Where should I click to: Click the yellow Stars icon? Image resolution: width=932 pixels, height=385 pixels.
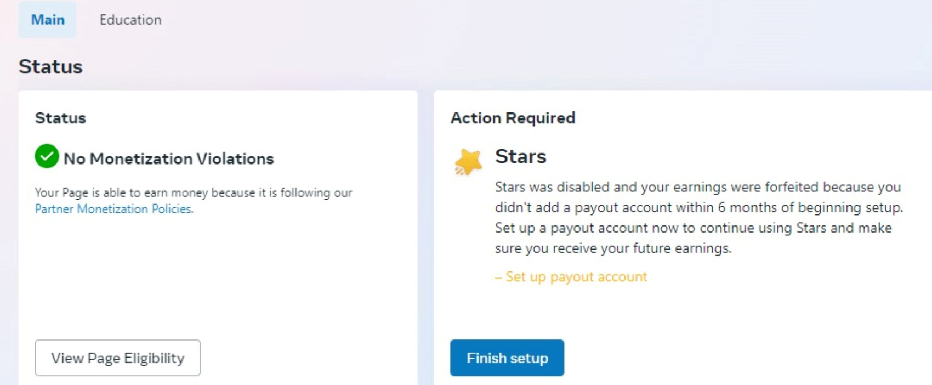(468, 162)
